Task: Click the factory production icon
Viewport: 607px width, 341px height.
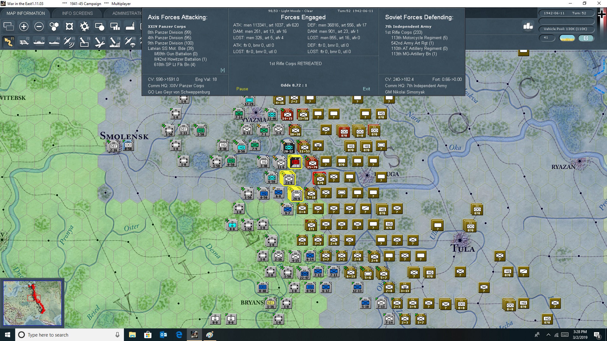Action: click(x=130, y=27)
